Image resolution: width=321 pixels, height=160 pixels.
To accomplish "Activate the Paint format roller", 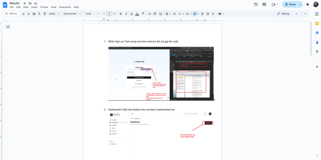I will click(x=45, y=14).
